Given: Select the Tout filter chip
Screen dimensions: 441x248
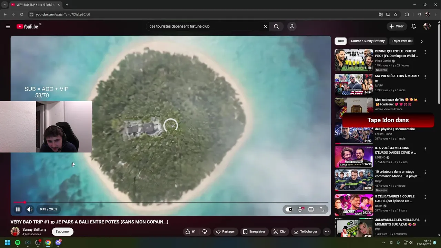Looking at the screenshot, I should [340, 41].
